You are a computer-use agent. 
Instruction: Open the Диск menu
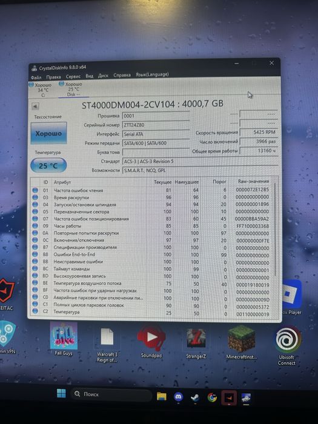(103, 76)
